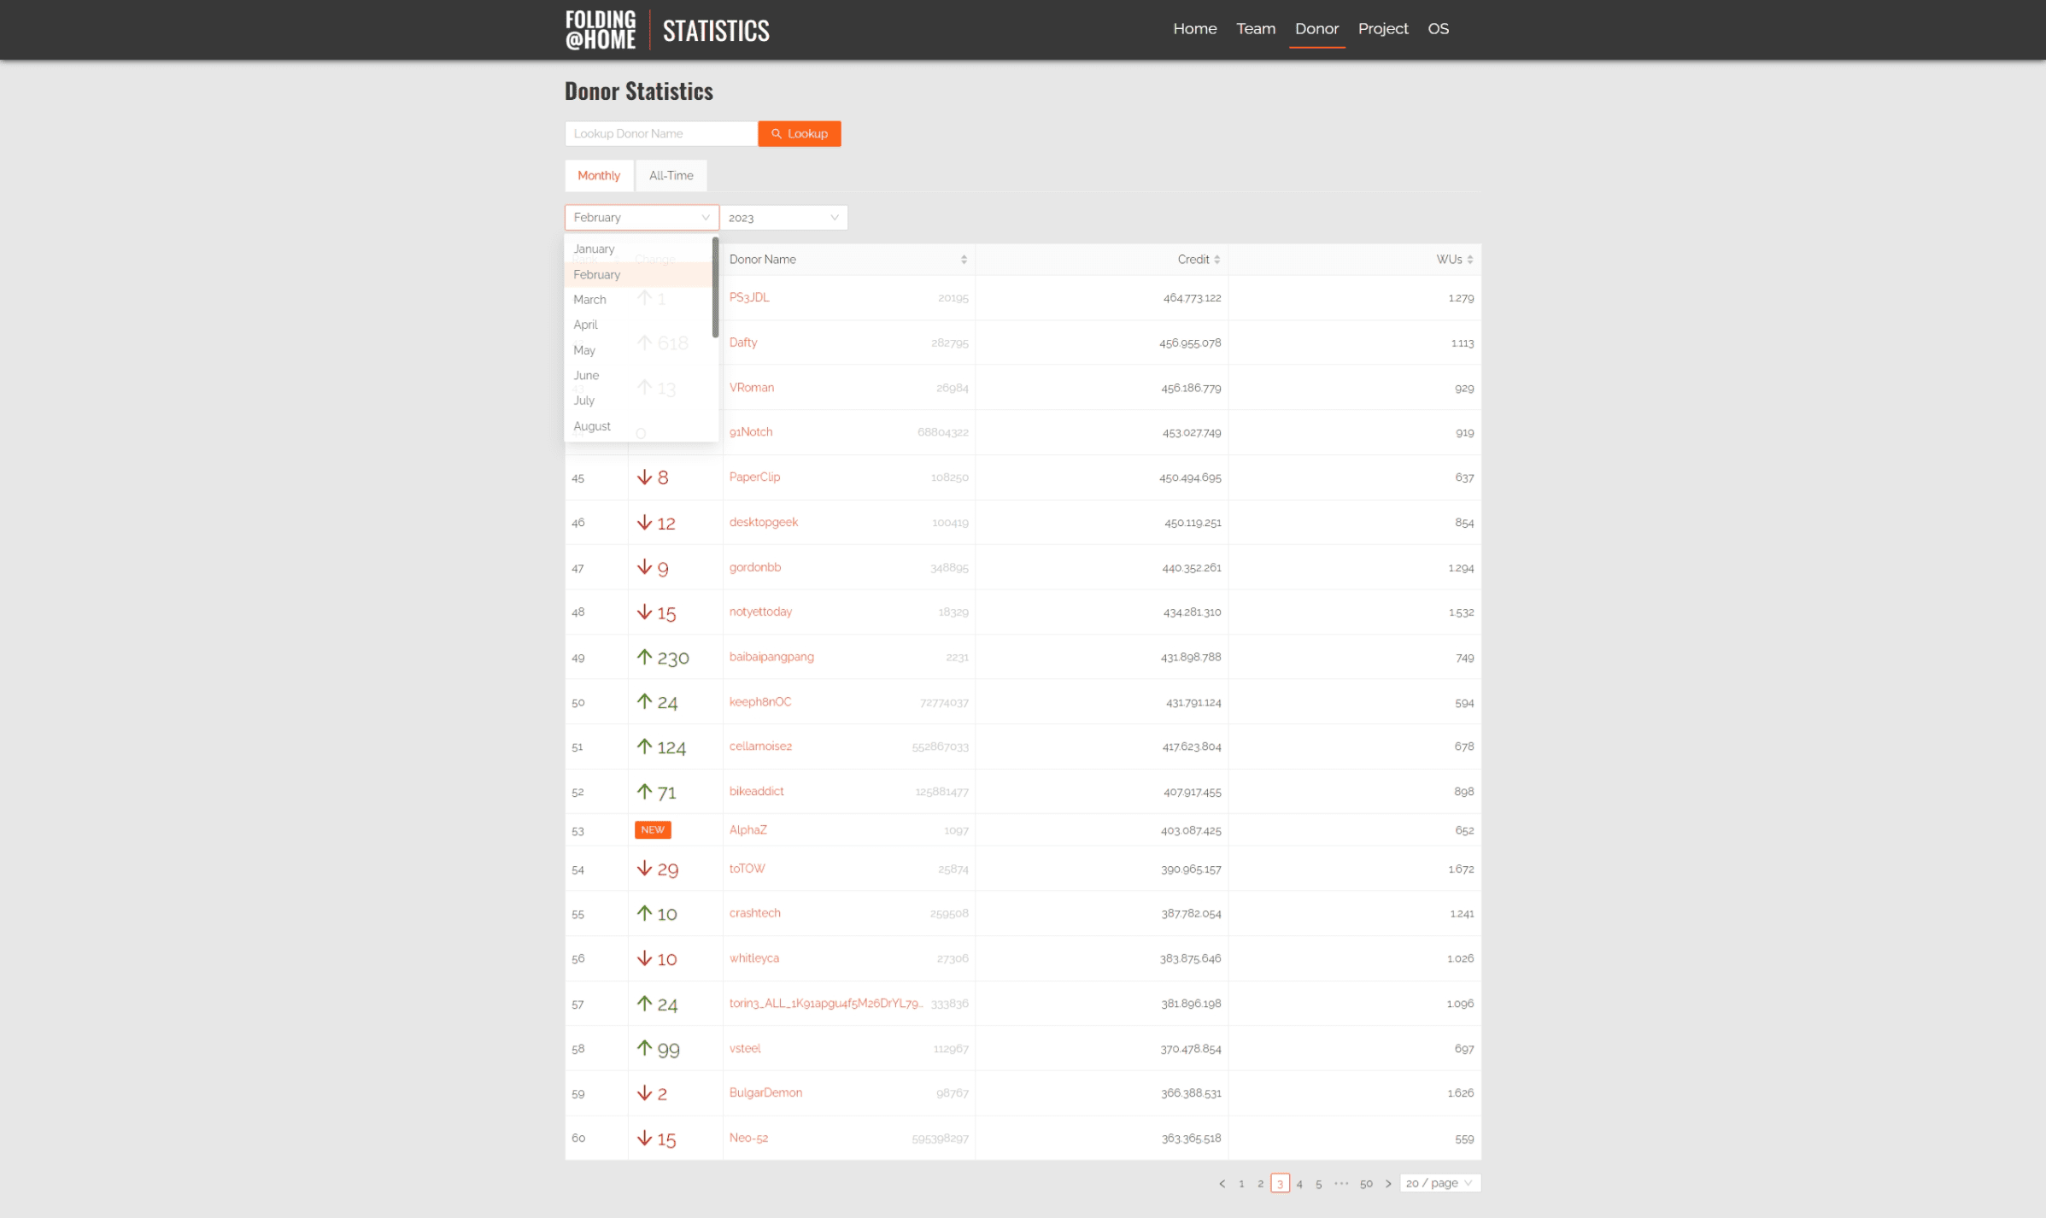
Task: Open donor PaperClip profile link
Action: [x=754, y=477]
